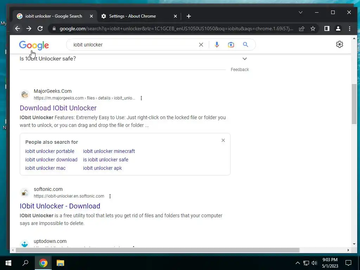Click the Google logo
This screenshot has height=270, width=360.
[34, 45]
